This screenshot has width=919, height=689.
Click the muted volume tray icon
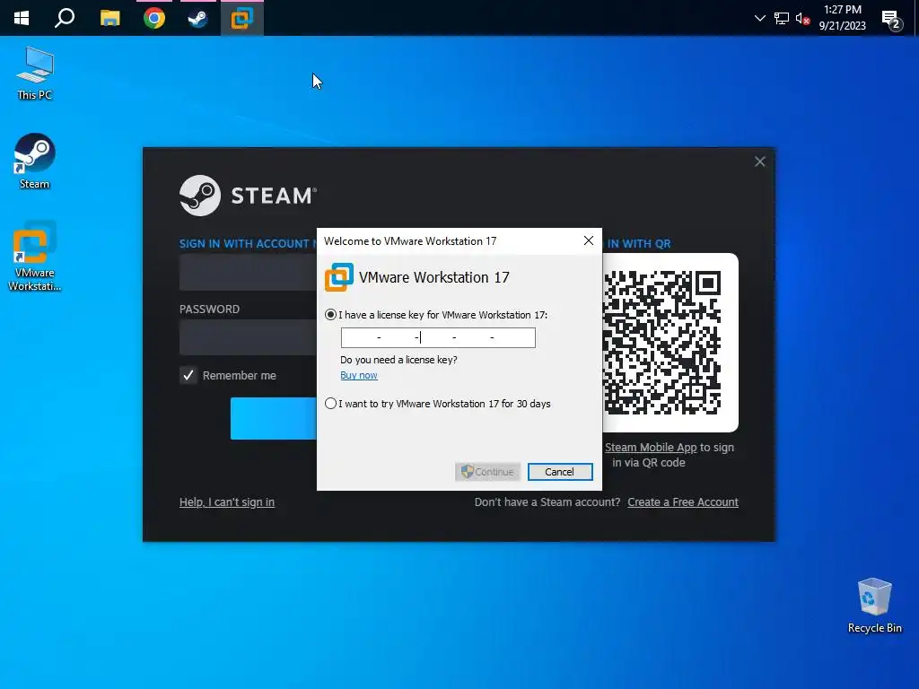click(802, 18)
